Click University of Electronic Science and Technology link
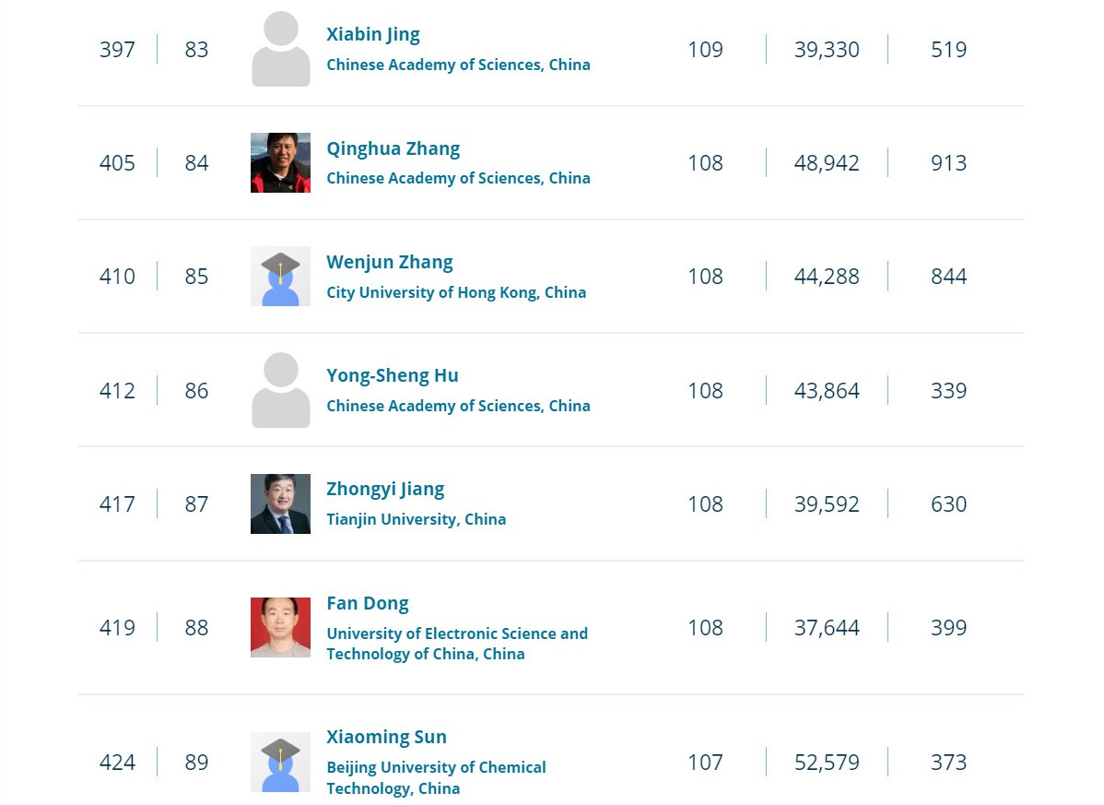 (x=457, y=644)
